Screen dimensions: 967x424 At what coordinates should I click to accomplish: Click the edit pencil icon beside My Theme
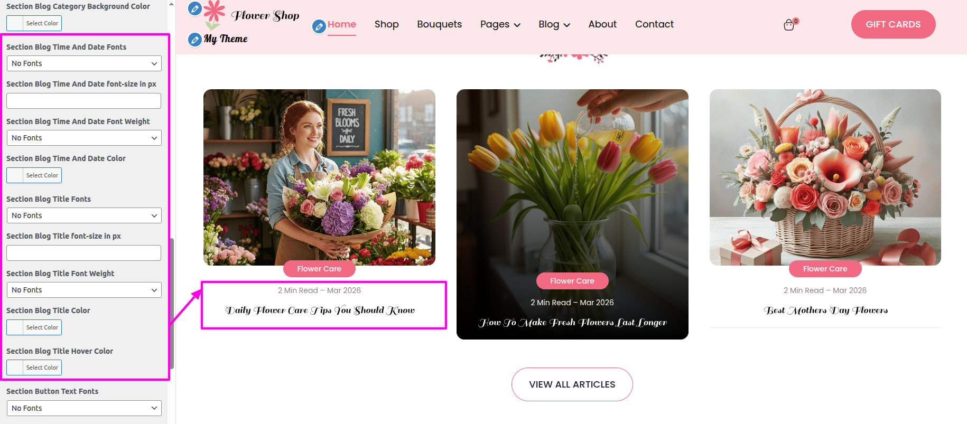tap(195, 40)
